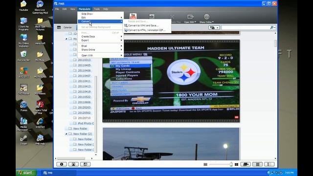Open the View menu
This screenshot has width=313, height=176.
(73, 9)
